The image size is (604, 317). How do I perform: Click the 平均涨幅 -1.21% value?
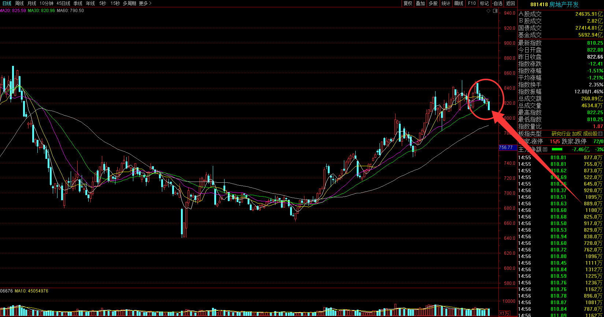click(596, 78)
